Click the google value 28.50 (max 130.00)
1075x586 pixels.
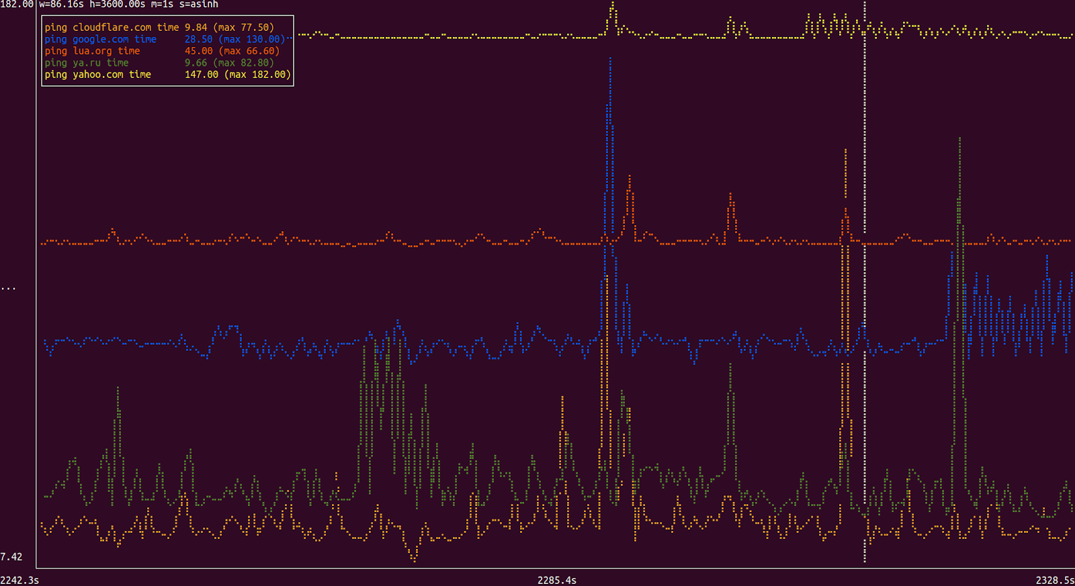point(234,40)
